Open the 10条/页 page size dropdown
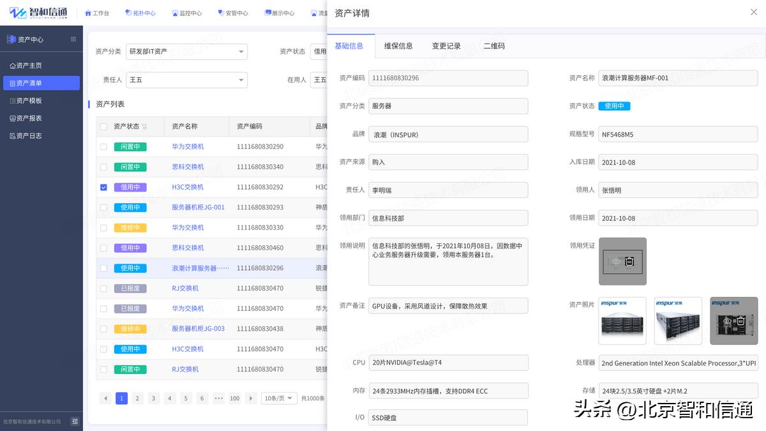 pos(279,398)
